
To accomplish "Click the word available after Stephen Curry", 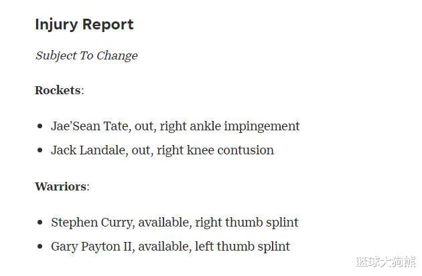I will 163,223.
